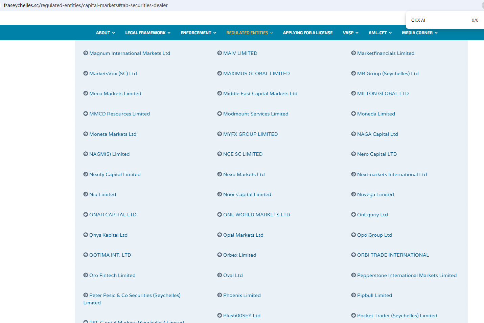This screenshot has width=484, height=323.
Task: Click the browser address bar URL
Action: [x=86, y=5]
